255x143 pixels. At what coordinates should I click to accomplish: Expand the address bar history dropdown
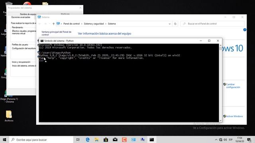click(170, 24)
